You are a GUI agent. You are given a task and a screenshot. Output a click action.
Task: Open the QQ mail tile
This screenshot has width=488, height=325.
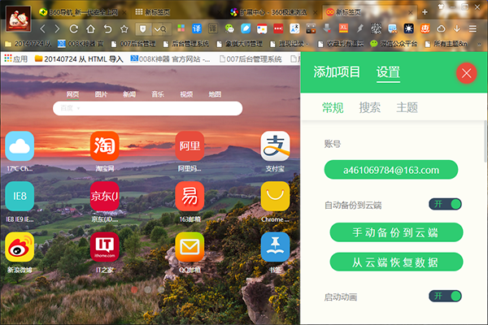tap(190, 247)
